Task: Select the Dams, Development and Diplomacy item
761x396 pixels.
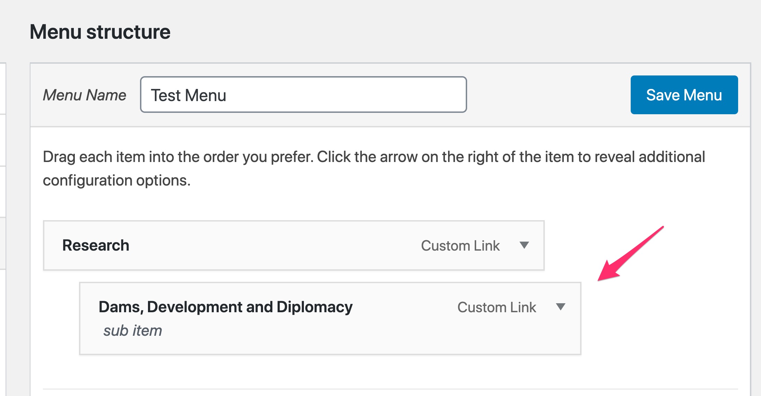Action: (330, 318)
